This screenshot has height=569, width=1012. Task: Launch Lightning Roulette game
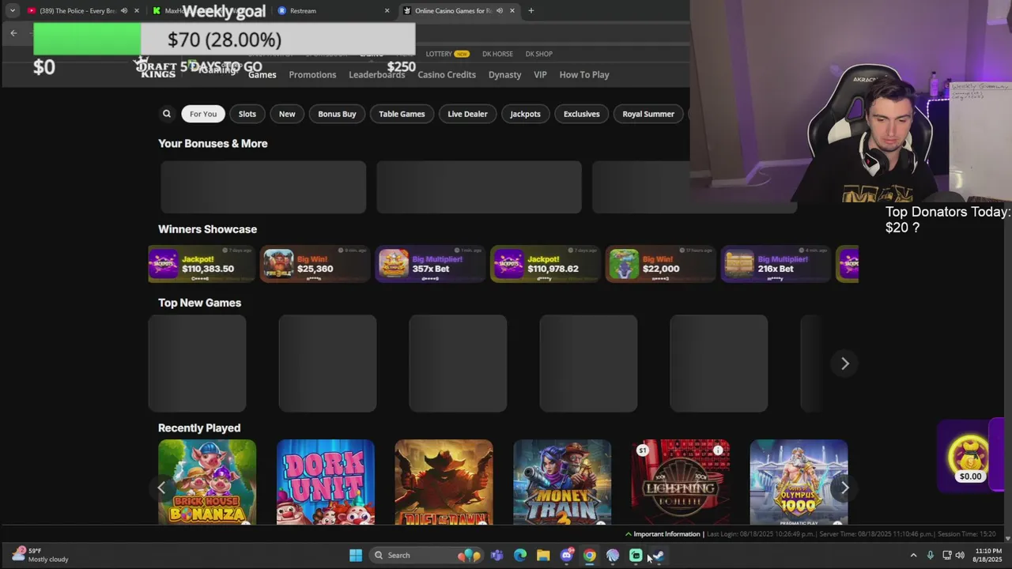point(680,482)
